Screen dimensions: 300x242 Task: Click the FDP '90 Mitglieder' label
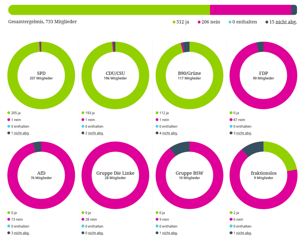263,78
